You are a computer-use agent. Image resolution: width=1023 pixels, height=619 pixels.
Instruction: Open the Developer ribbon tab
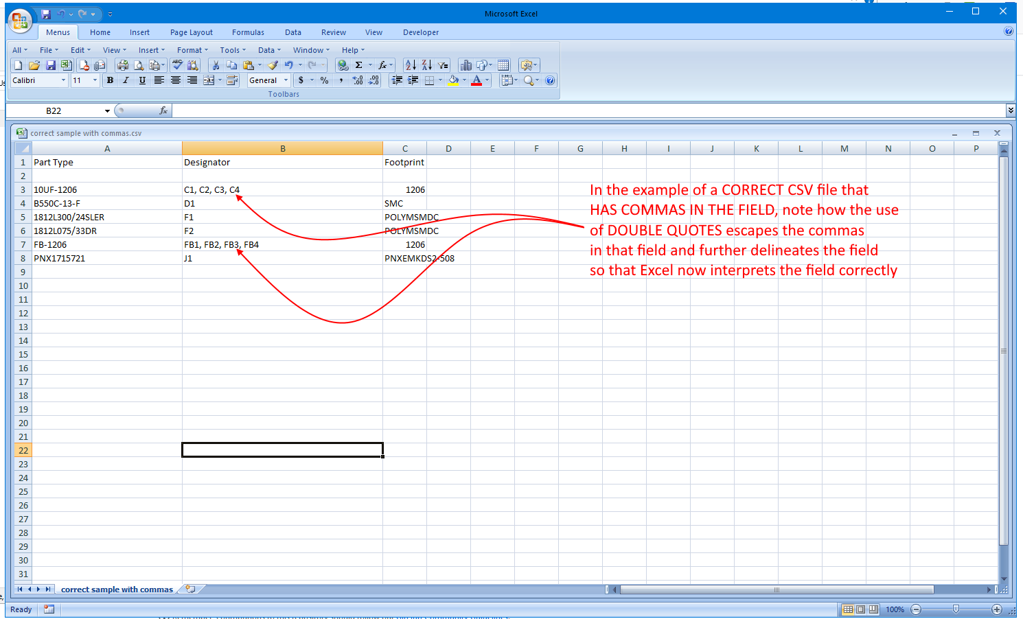tap(421, 32)
